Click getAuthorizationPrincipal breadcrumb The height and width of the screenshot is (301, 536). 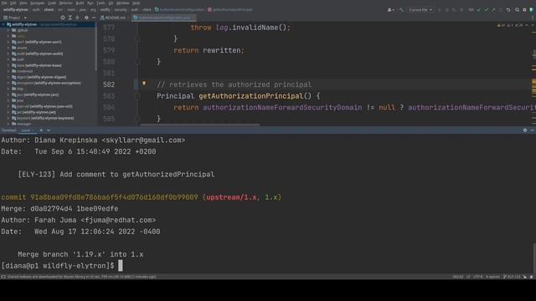pyautogui.click(x=230, y=10)
